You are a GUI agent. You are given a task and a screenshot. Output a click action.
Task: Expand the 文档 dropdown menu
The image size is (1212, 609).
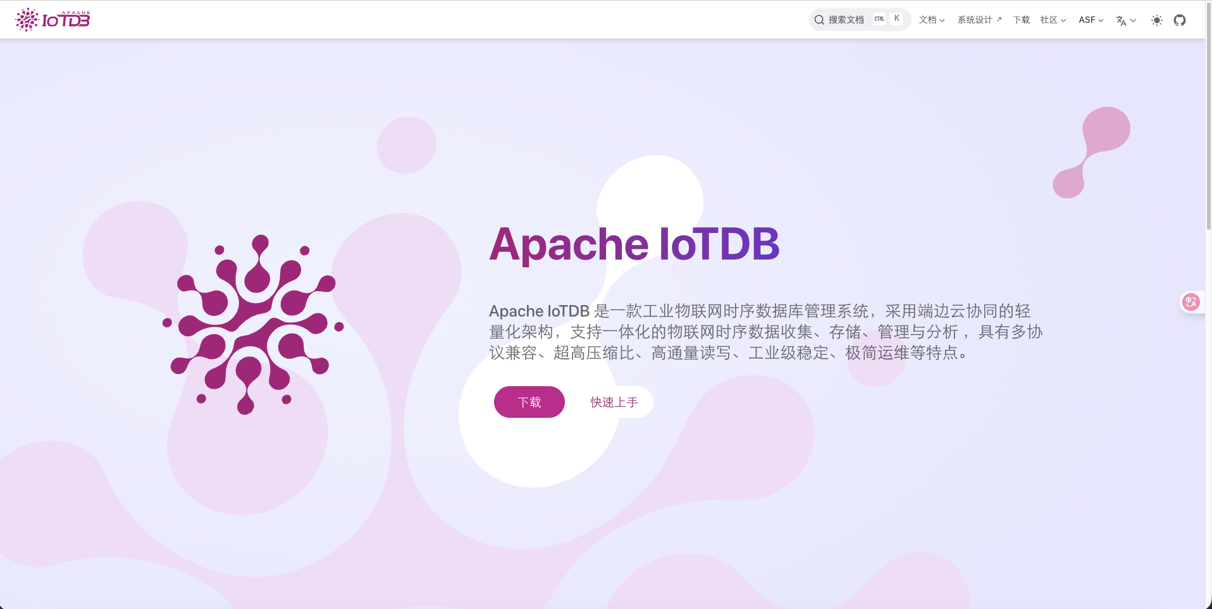tap(932, 20)
